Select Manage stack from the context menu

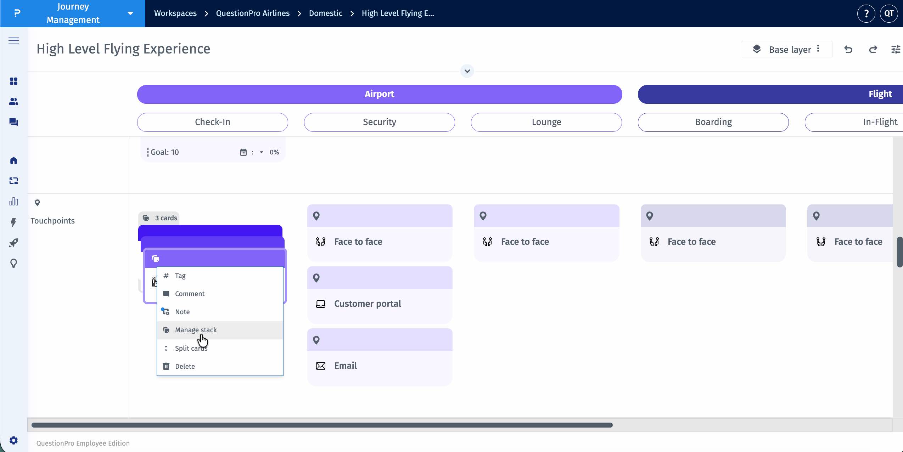(195, 330)
